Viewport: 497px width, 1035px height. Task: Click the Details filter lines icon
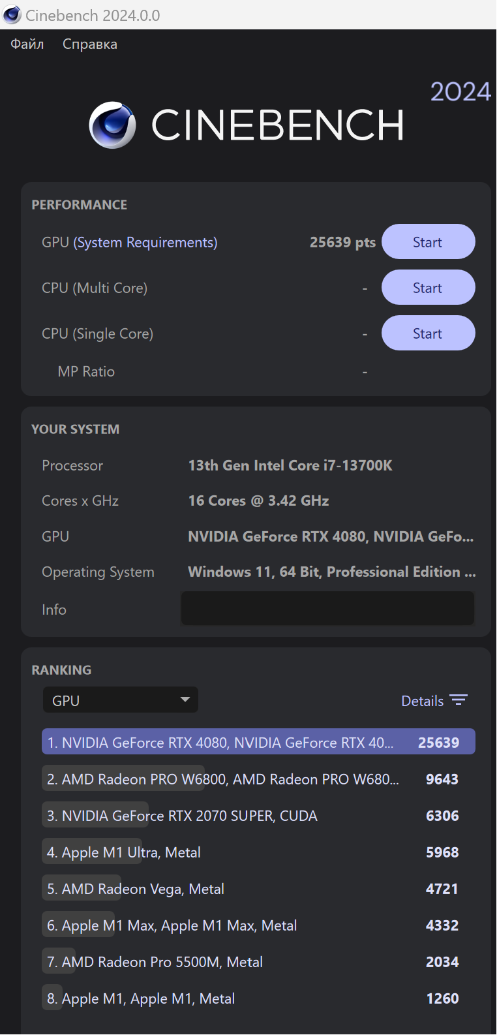459,700
